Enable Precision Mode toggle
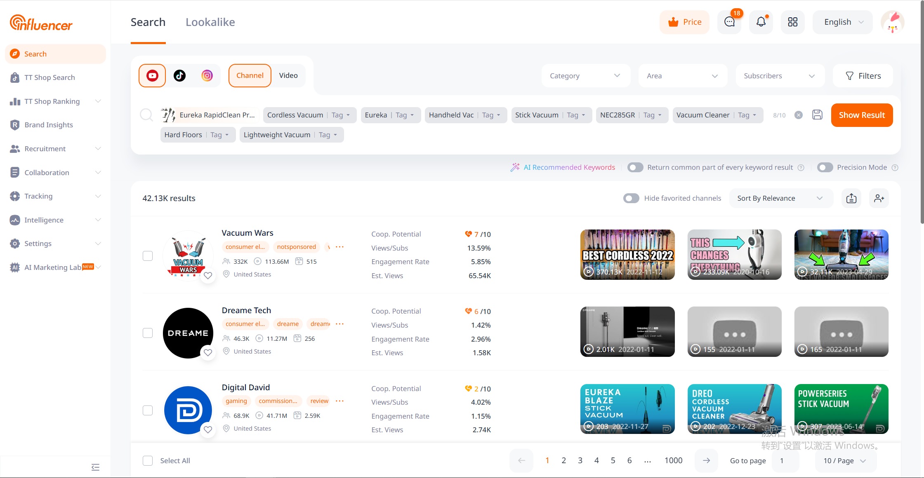924x478 pixels. click(825, 167)
